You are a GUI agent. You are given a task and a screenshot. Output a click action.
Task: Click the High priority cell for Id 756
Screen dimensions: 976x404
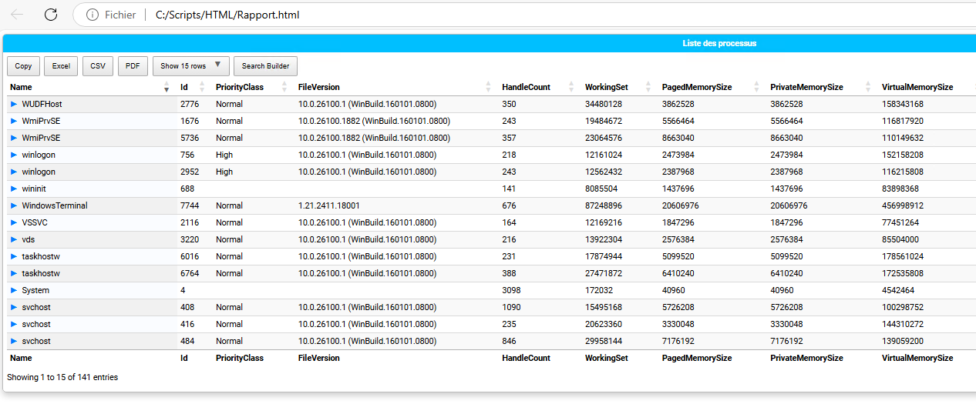coord(224,155)
